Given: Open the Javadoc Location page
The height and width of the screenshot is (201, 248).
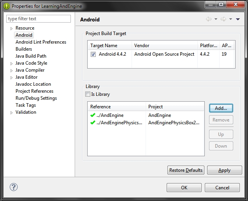Looking at the screenshot, I should coord(33,84).
